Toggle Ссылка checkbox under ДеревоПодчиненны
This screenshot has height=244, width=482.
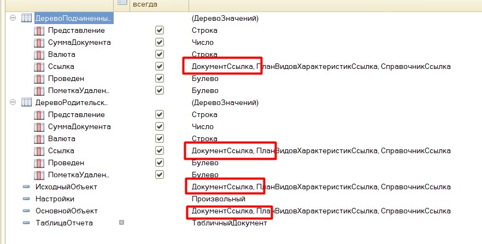[x=160, y=66]
